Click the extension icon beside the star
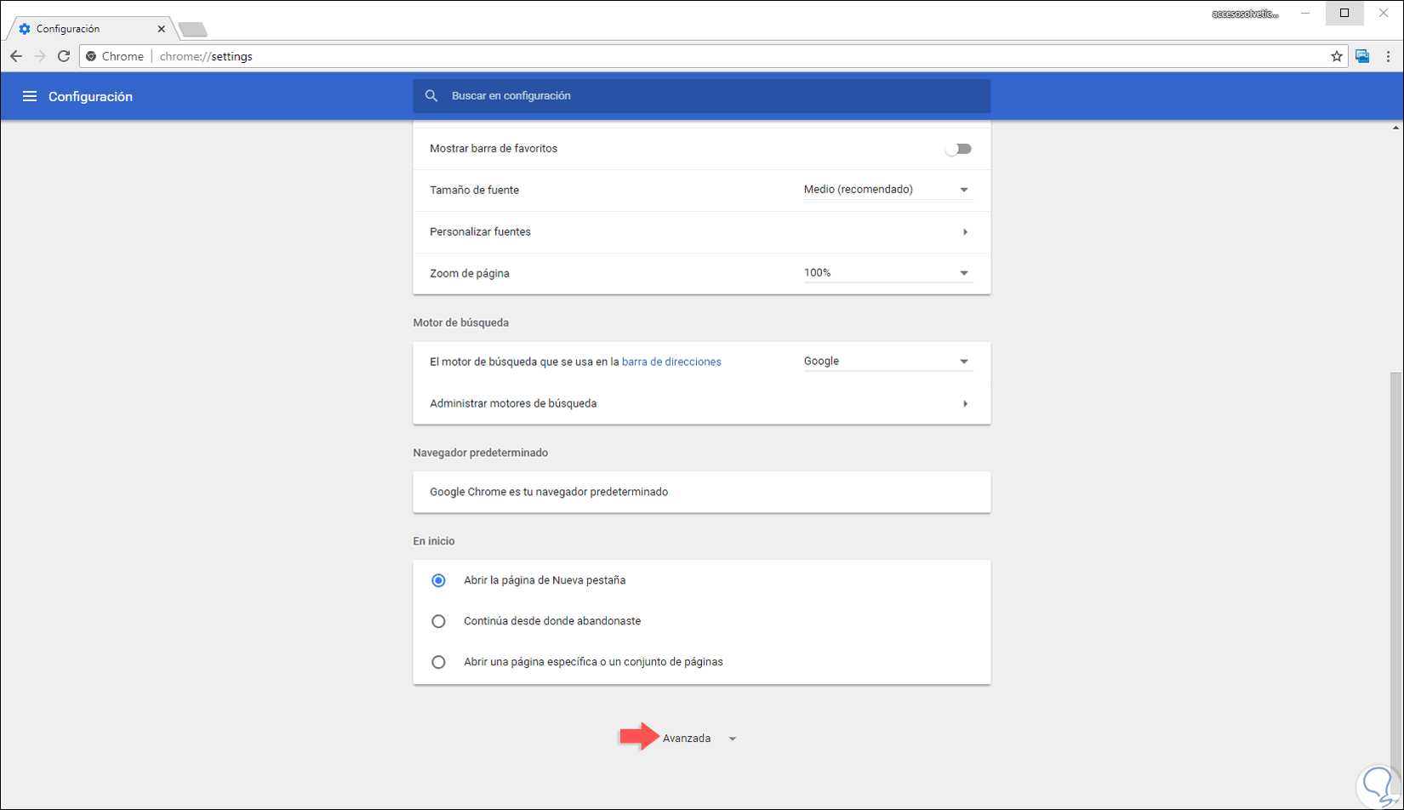 (1362, 56)
